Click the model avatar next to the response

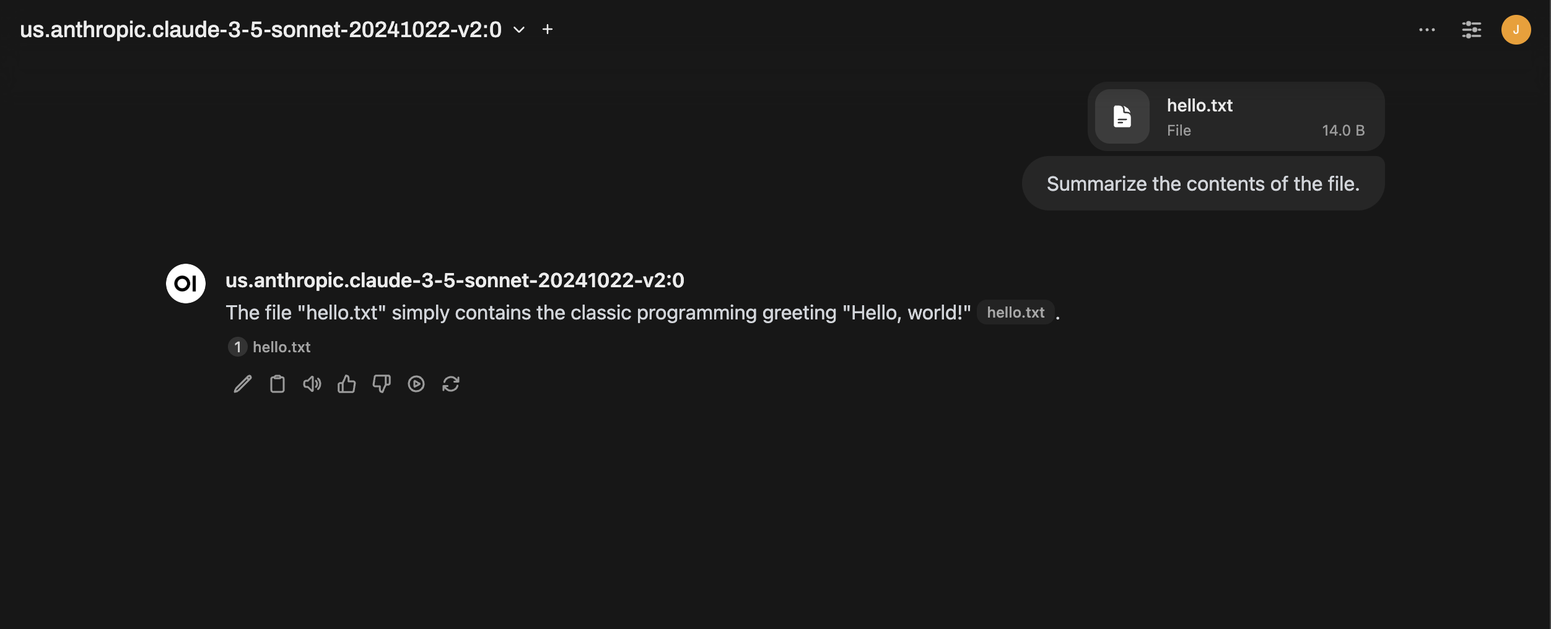pyautogui.click(x=185, y=283)
